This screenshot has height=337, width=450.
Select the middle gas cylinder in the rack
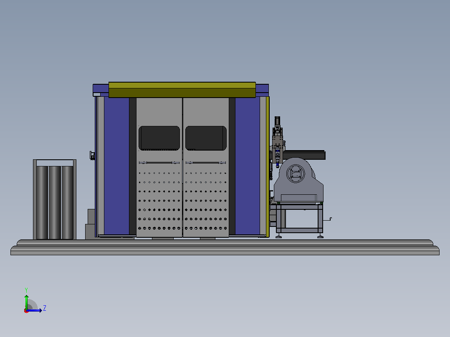click(x=55, y=202)
